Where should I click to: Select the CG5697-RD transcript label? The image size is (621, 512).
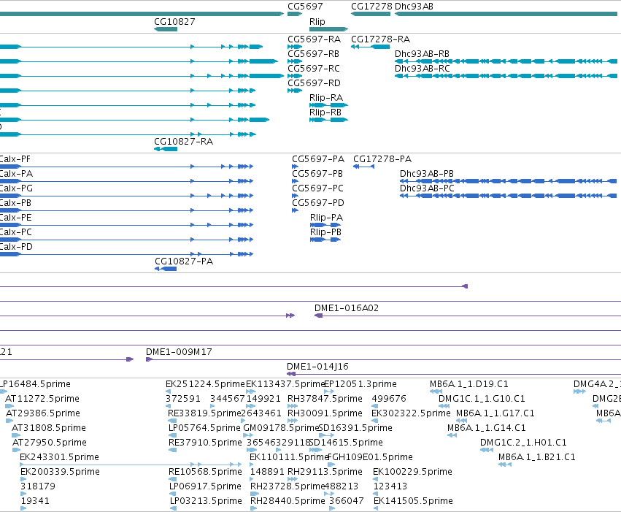click(x=314, y=83)
